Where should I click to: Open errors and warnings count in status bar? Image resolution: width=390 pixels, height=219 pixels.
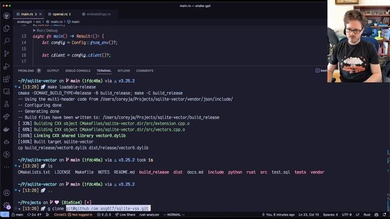pos(104,215)
